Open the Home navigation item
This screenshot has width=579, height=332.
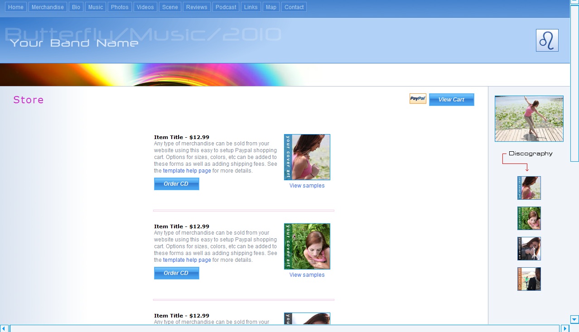tap(16, 7)
